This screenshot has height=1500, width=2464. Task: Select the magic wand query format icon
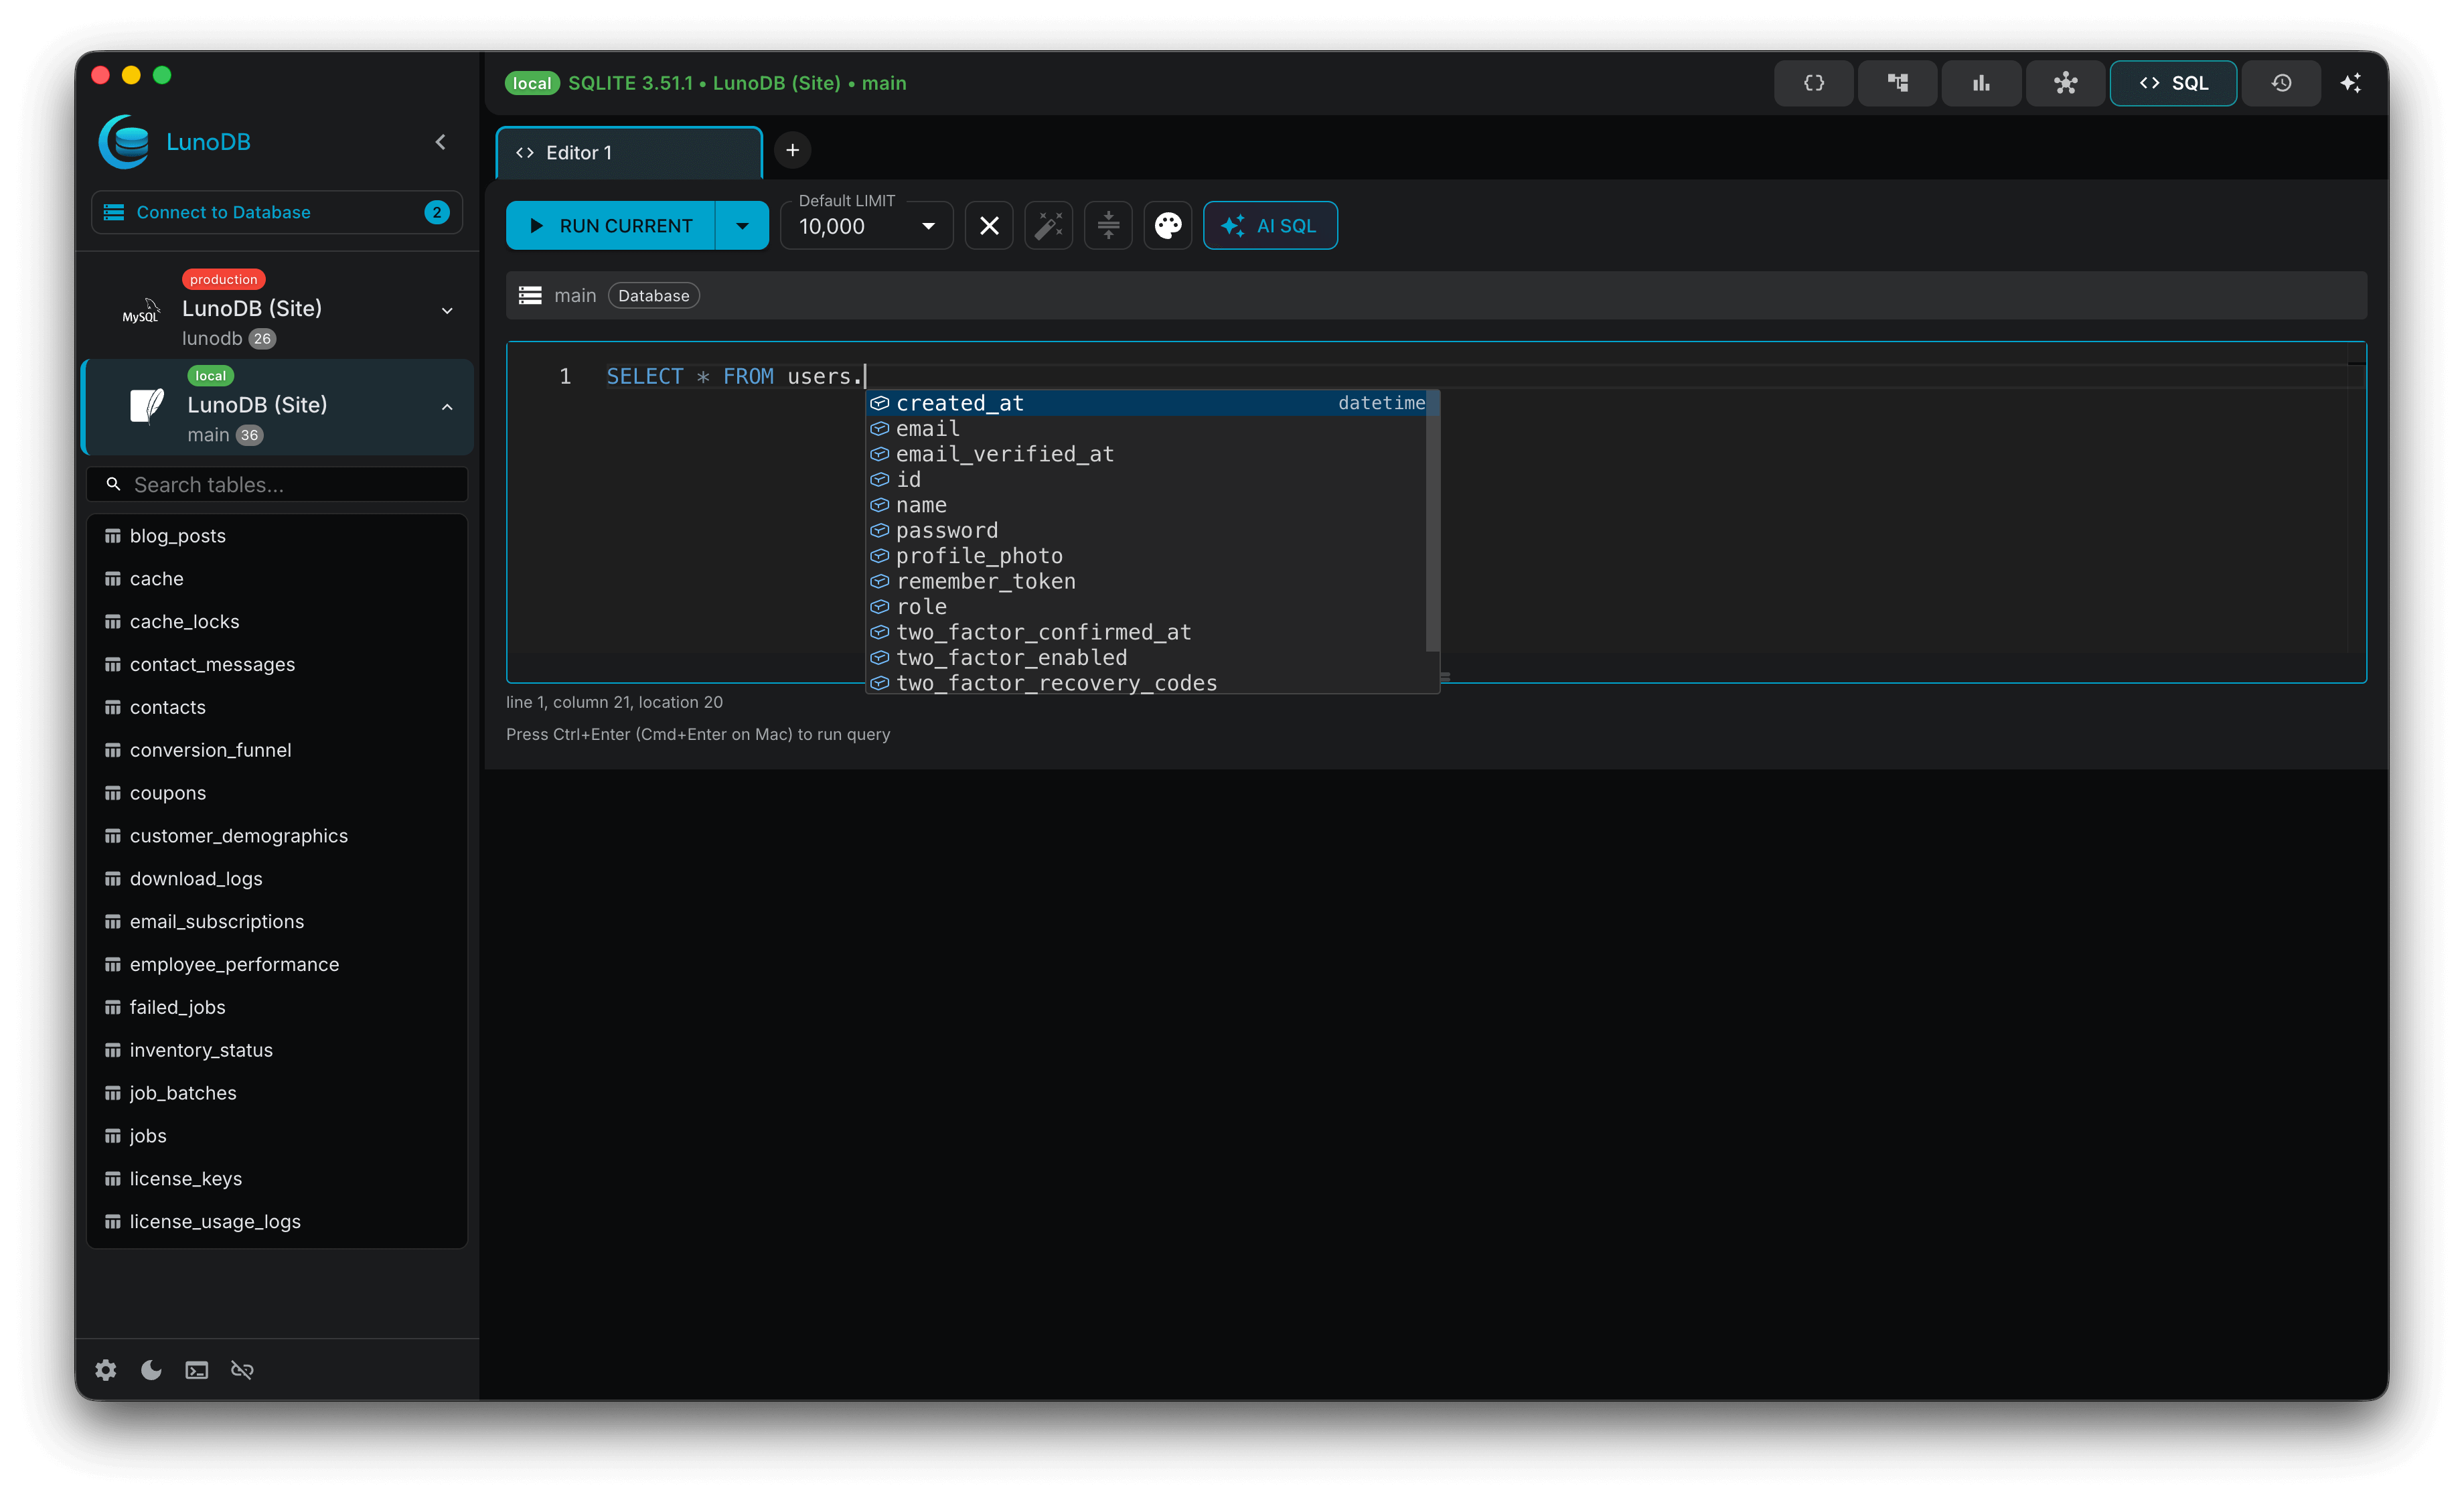(1048, 225)
